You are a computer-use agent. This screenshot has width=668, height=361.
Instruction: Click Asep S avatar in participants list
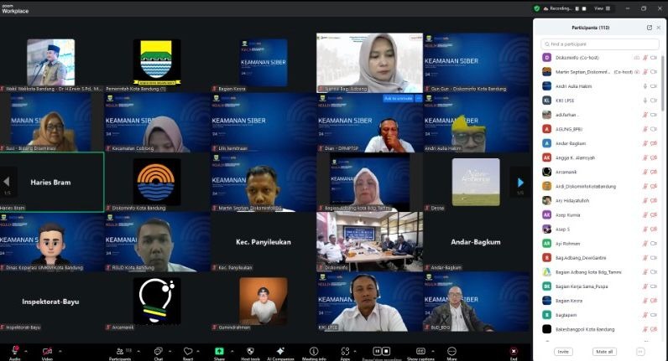546,229
